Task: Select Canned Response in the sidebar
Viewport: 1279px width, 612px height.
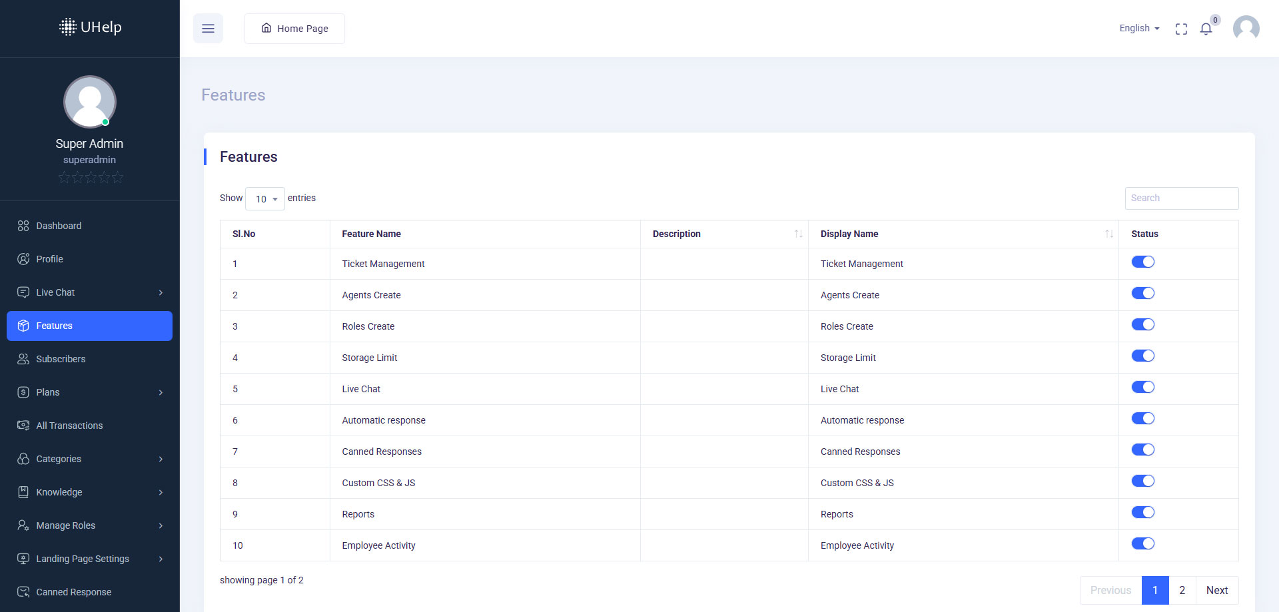Action: [73, 592]
